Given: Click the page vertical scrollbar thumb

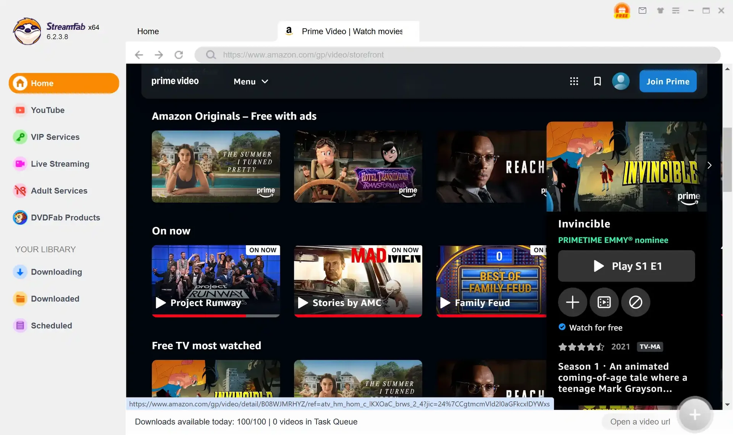Looking at the screenshot, I should point(727,159).
